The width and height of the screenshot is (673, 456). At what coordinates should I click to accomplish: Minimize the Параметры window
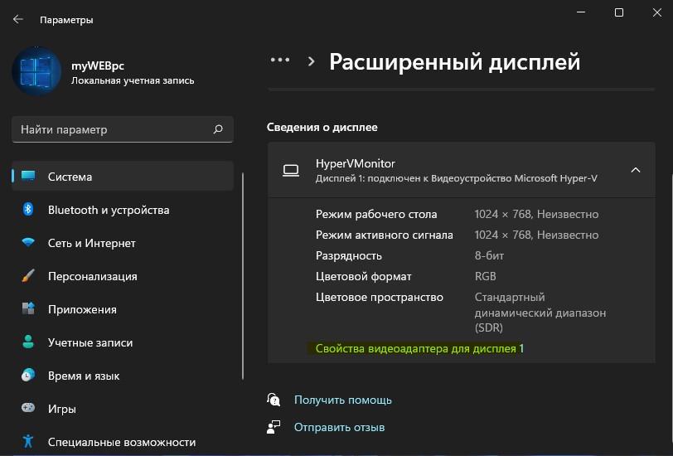pos(581,12)
